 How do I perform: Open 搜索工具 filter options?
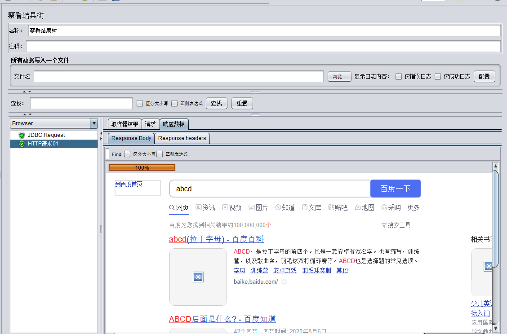click(x=396, y=225)
